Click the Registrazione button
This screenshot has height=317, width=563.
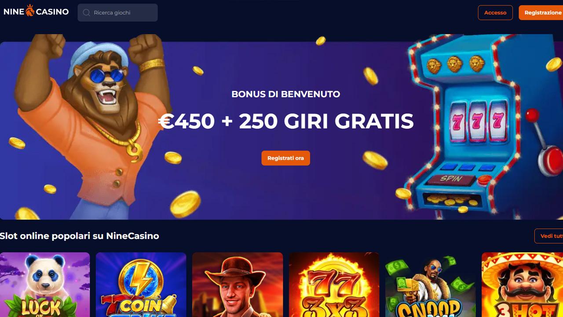pos(542,13)
